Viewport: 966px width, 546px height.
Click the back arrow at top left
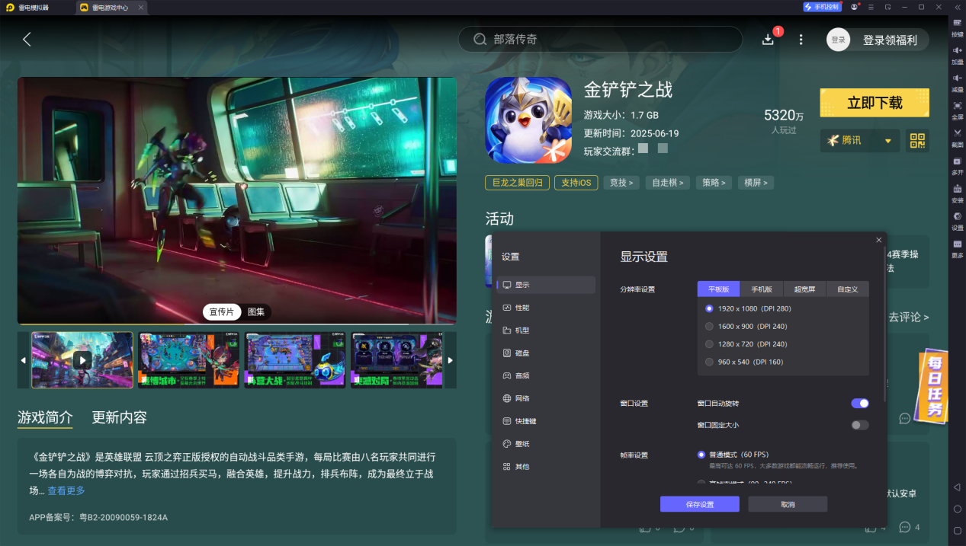coord(27,40)
